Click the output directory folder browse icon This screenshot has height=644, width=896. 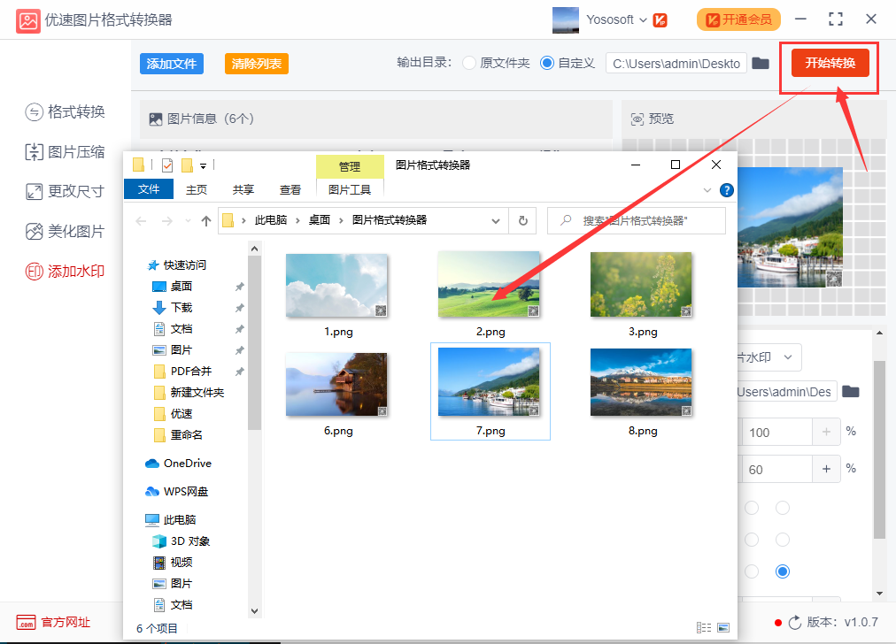click(760, 63)
